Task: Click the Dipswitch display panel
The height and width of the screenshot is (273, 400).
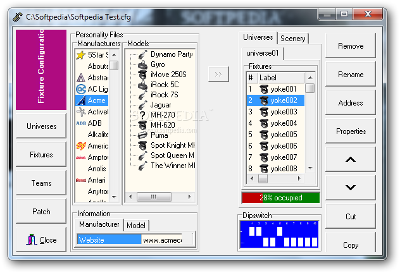Action: 279,234
